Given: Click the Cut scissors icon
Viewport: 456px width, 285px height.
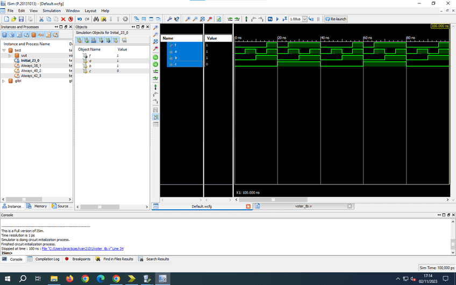Looking at the screenshot, I should [x=41, y=19].
